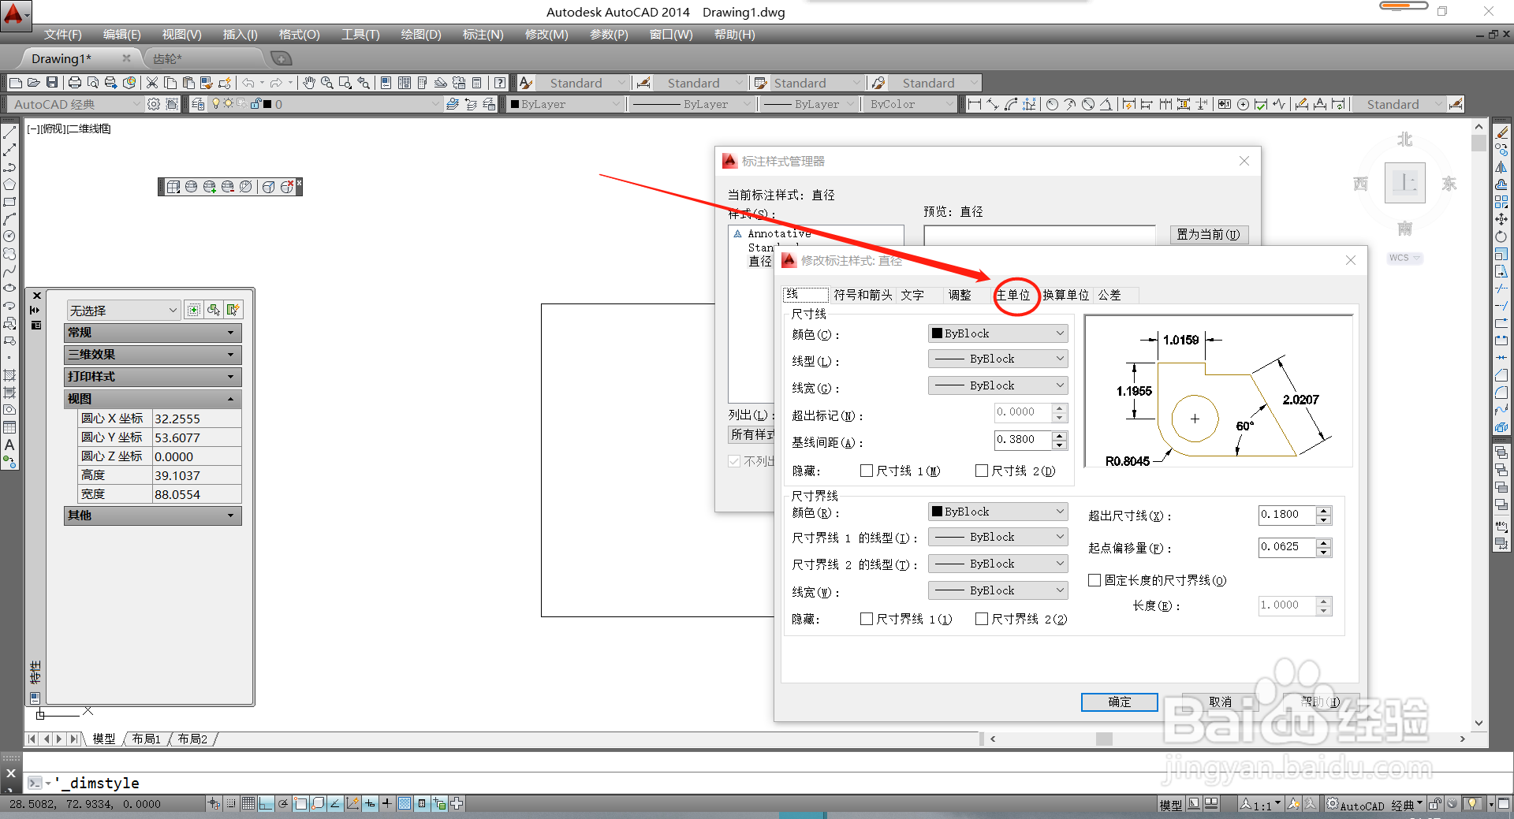Open the ByLayer color control swatch dropdown
The image size is (1514, 819).
pos(566,104)
